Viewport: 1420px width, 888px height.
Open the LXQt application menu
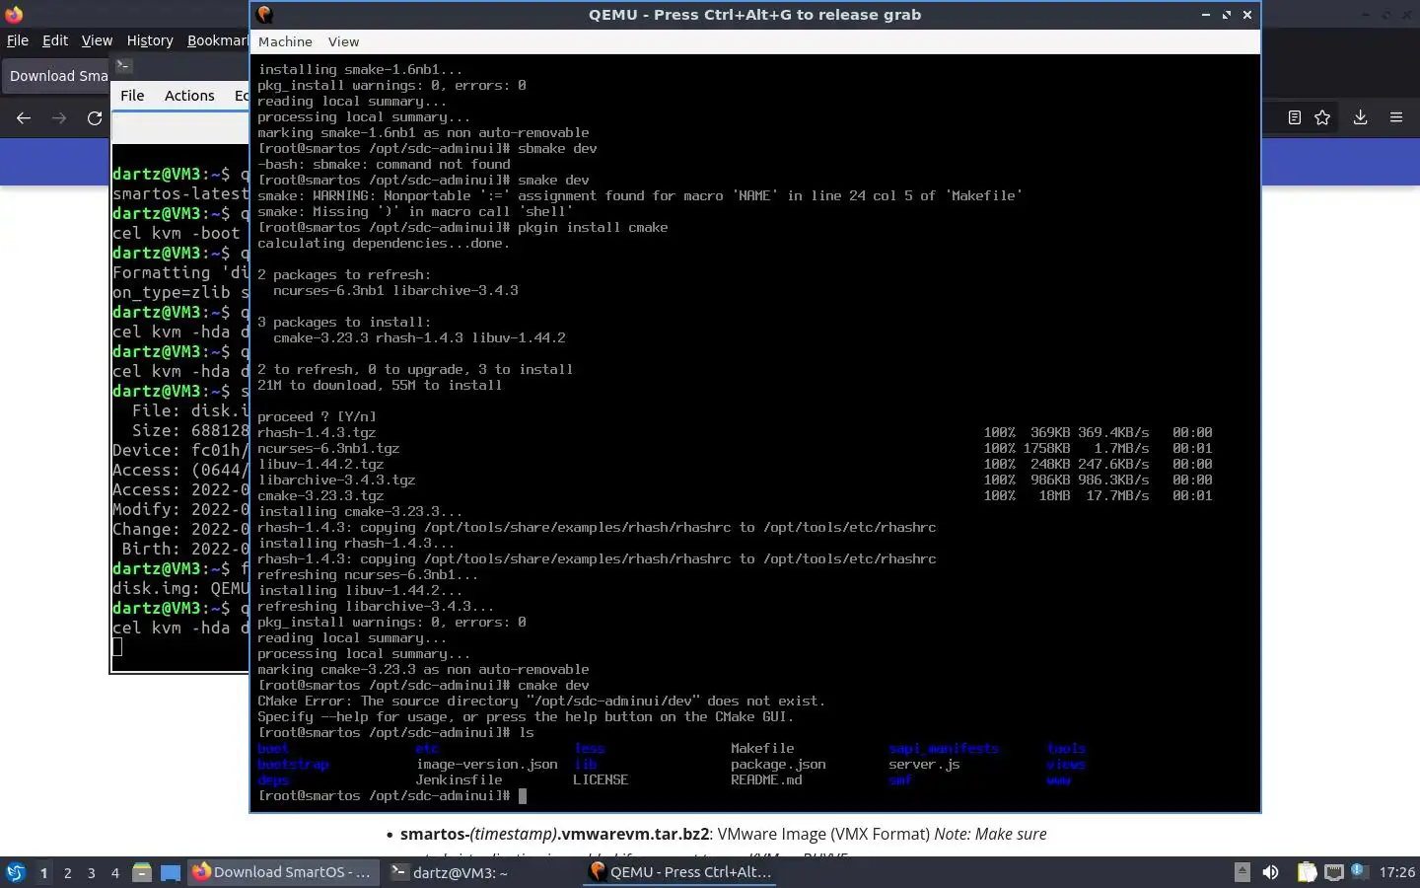[16, 872]
